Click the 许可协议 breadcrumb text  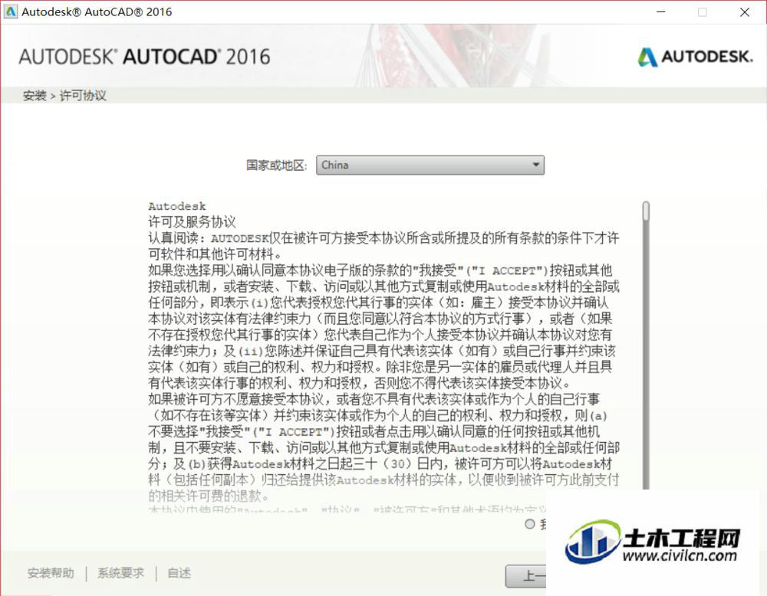[83, 95]
